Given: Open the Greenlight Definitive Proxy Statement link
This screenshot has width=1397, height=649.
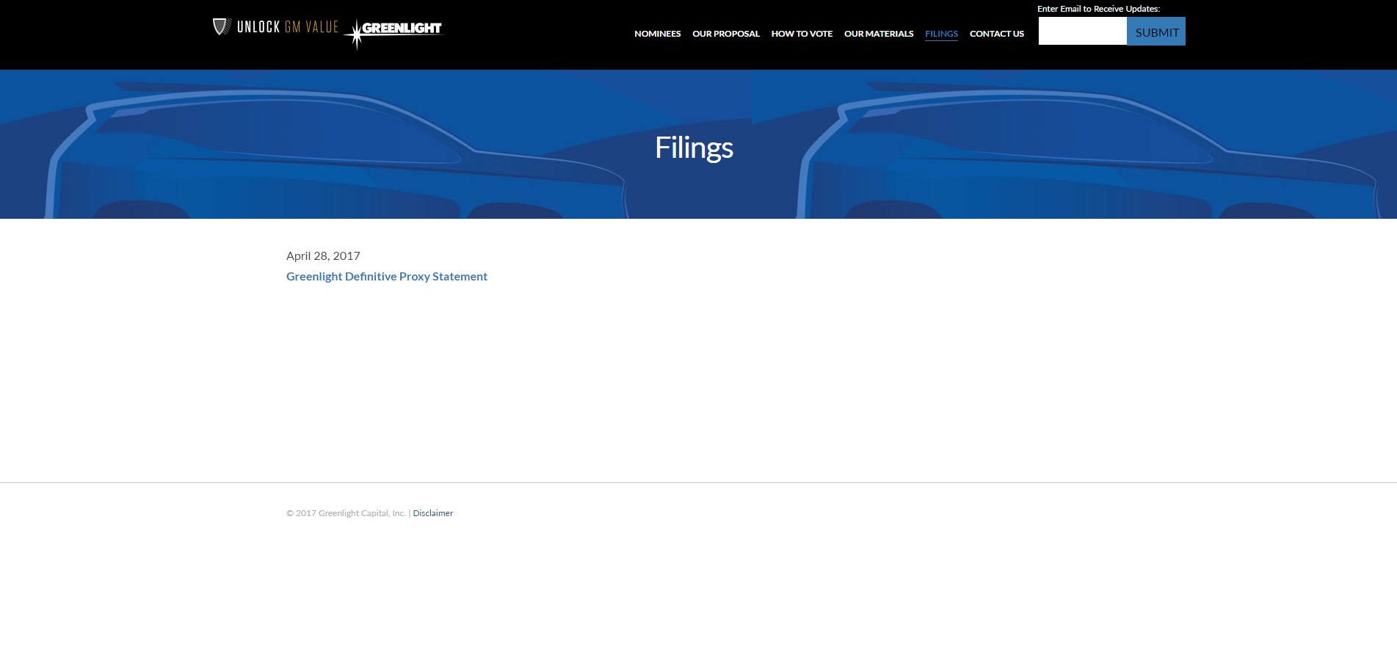Looking at the screenshot, I should [386, 276].
